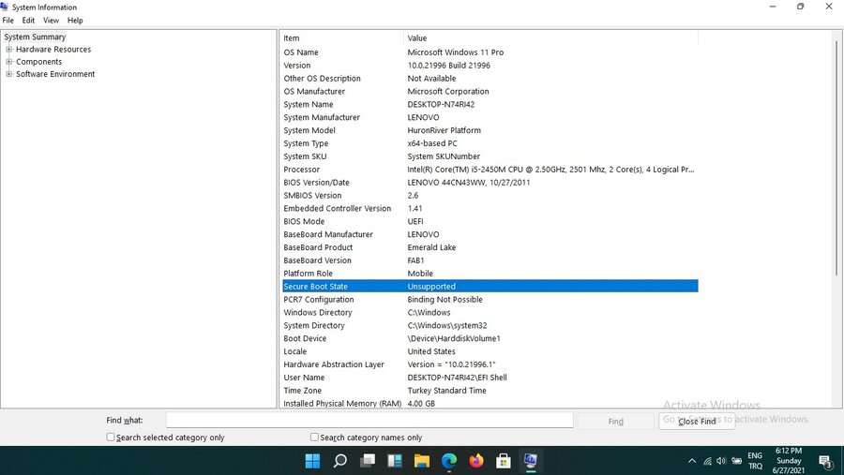Enable 'Search category names only' checkbox

click(315, 438)
